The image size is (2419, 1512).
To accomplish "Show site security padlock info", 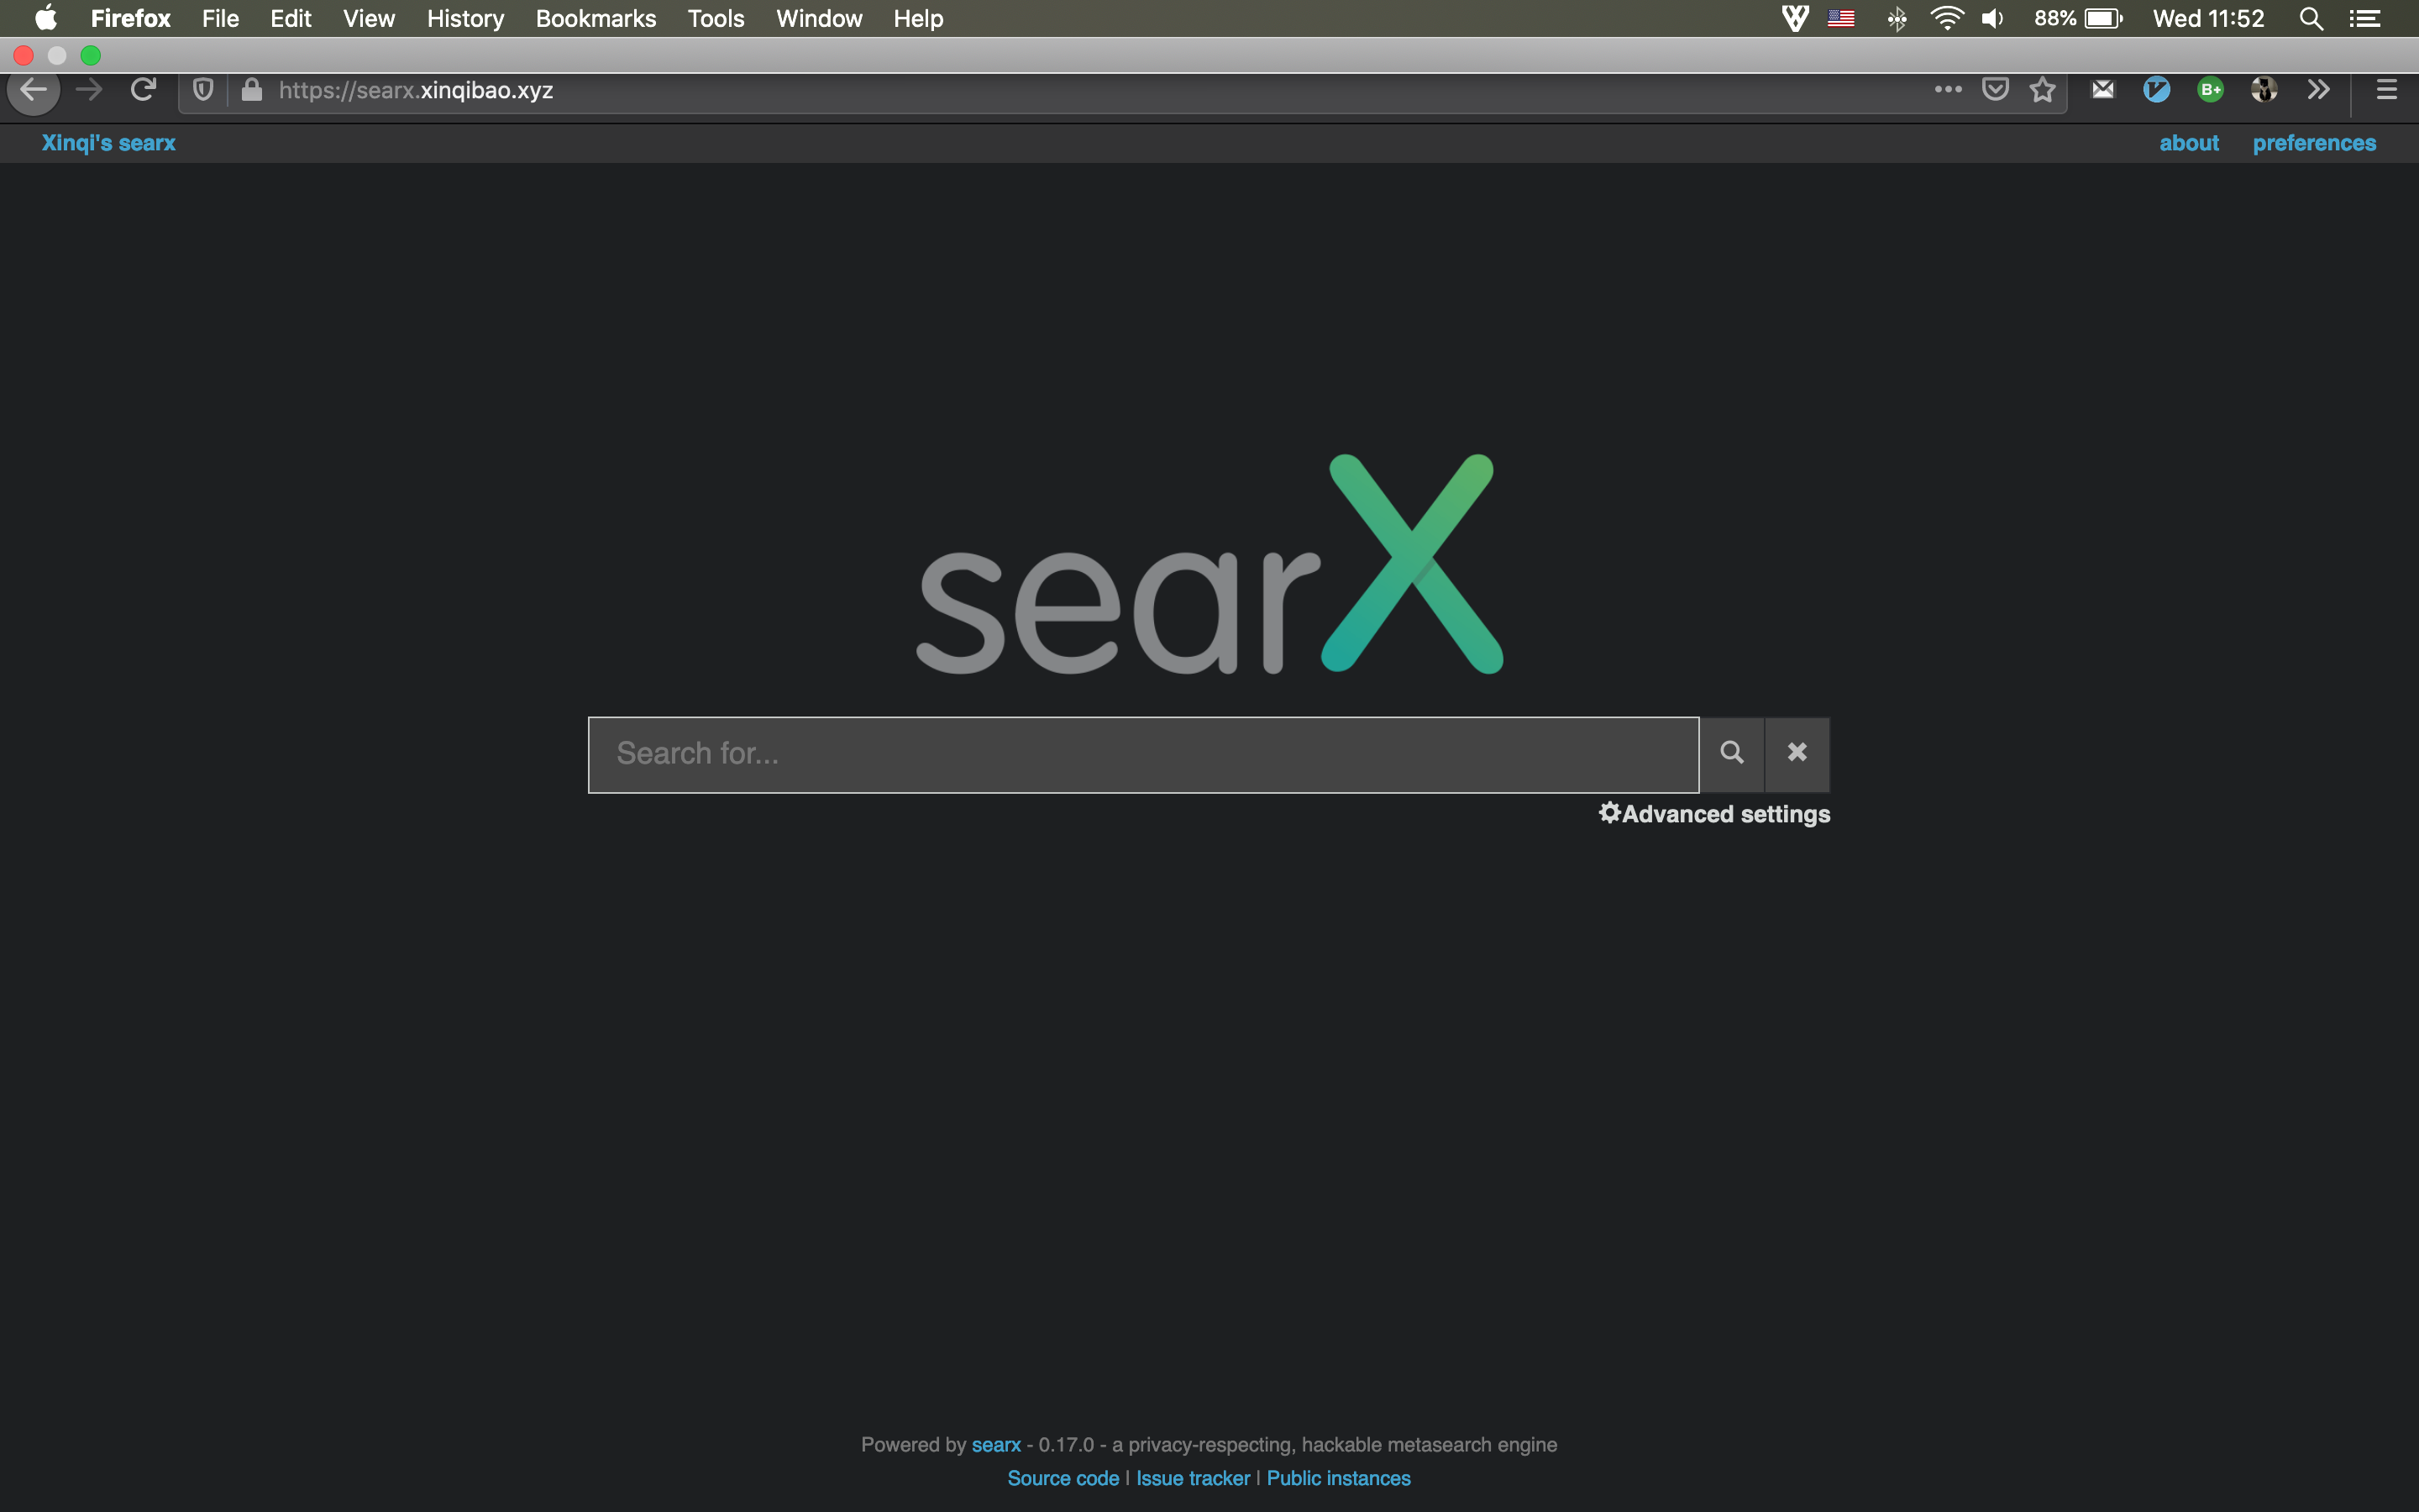I will 252,90.
